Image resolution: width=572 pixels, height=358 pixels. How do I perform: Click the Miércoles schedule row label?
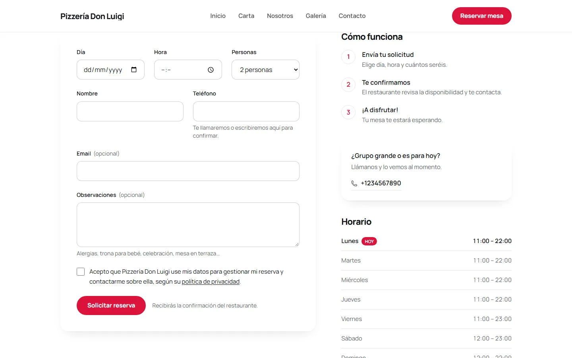click(x=354, y=280)
